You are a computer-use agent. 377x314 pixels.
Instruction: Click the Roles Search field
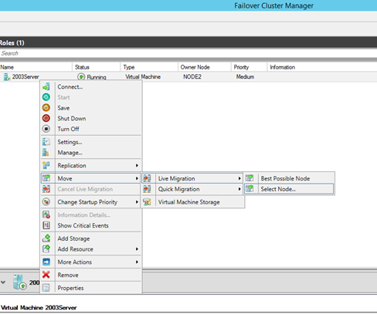click(188, 53)
